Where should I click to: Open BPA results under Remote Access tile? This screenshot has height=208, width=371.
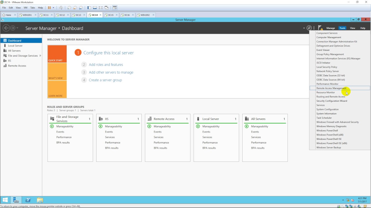point(160,148)
